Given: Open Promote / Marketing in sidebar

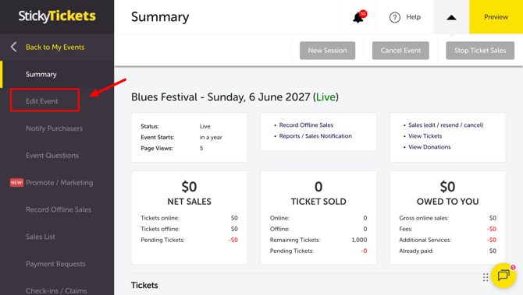Looking at the screenshot, I should click(x=59, y=183).
